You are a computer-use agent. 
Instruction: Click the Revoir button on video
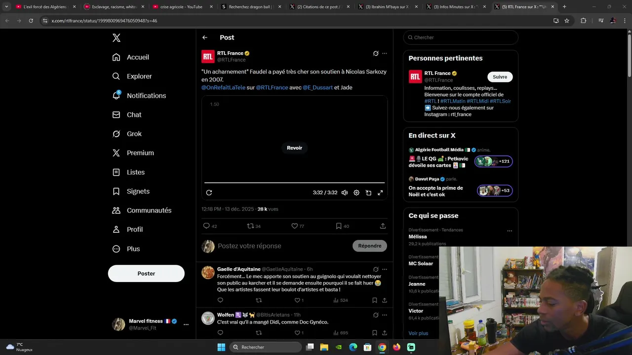click(294, 148)
